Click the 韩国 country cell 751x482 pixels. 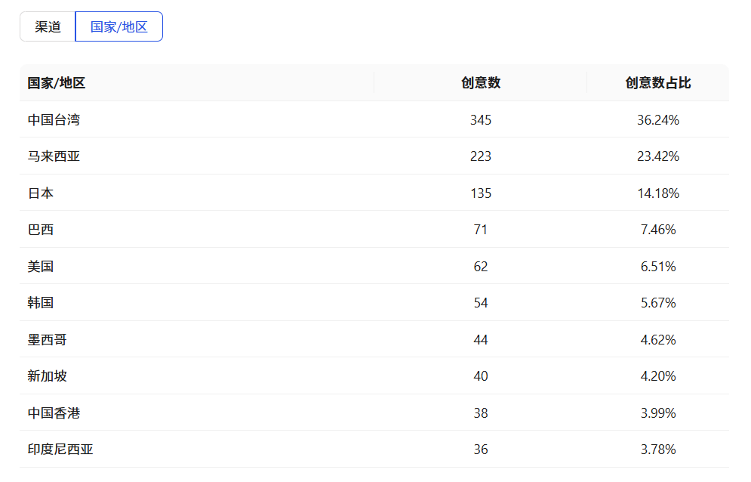pyautogui.click(x=41, y=303)
